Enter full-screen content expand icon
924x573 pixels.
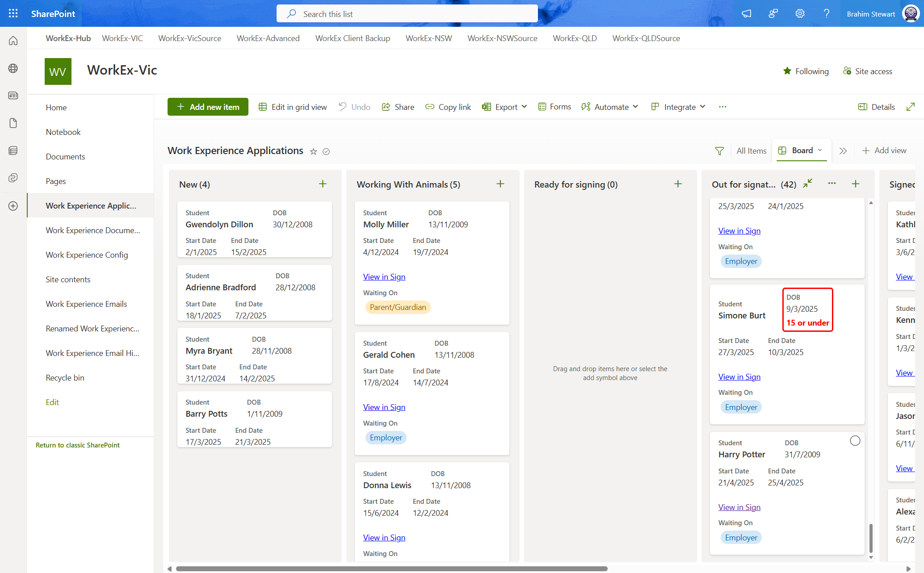911,107
